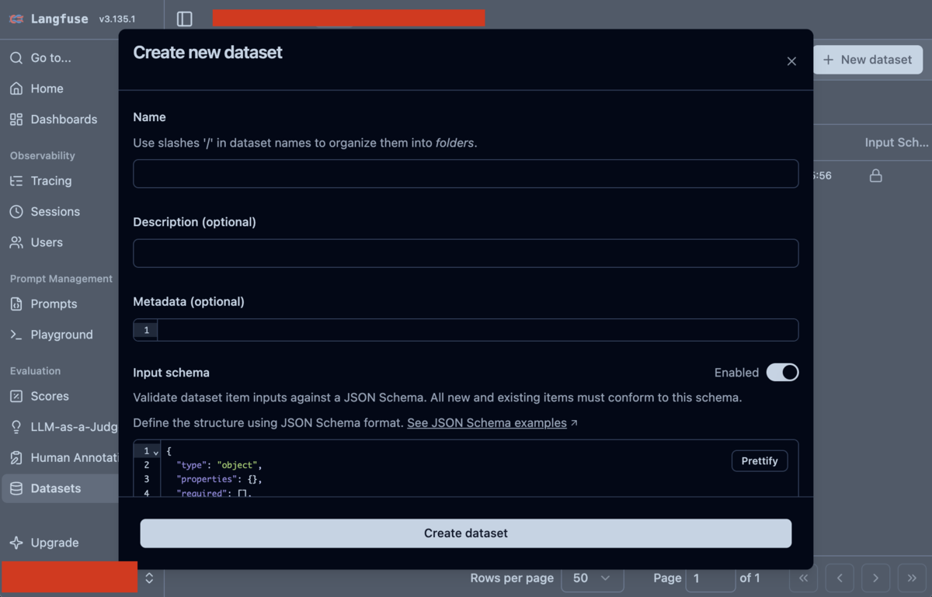Open See JSON Schema examples link
932x597 pixels.
click(x=487, y=423)
